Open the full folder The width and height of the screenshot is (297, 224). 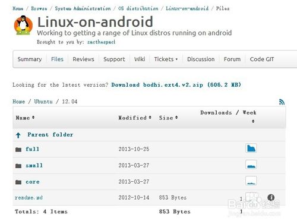point(32,149)
